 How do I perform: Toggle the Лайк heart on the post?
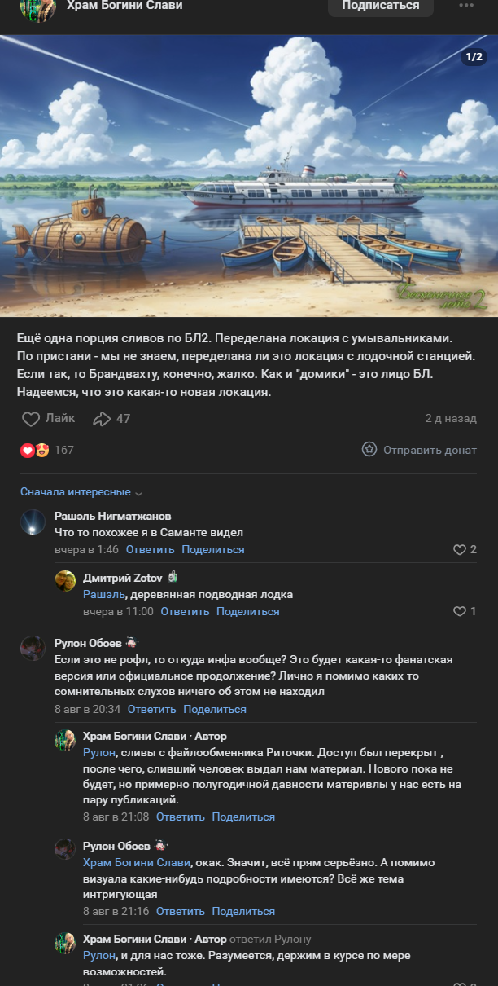31,419
